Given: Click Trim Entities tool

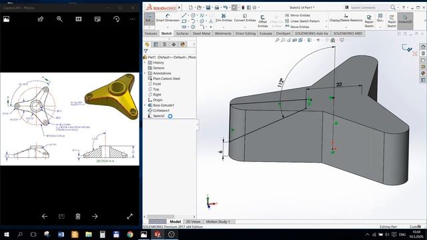Looking at the screenshot, I should pyautogui.click(x=224, y=18).
